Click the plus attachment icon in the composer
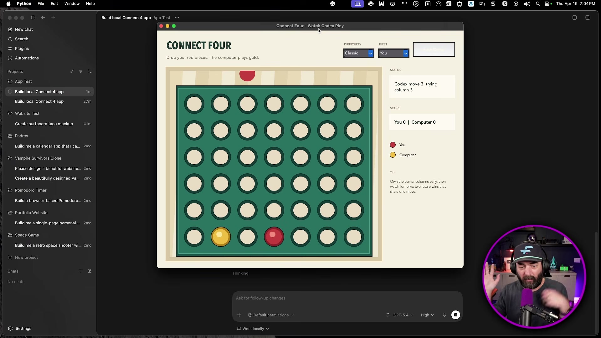Screen dimensions: 601x338 (239, 315)
